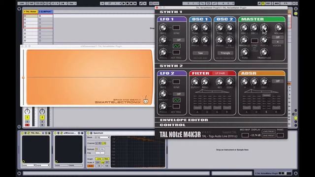
Task: Open the Voices count dropdown showing 4
Action: (x=278, y=42)
